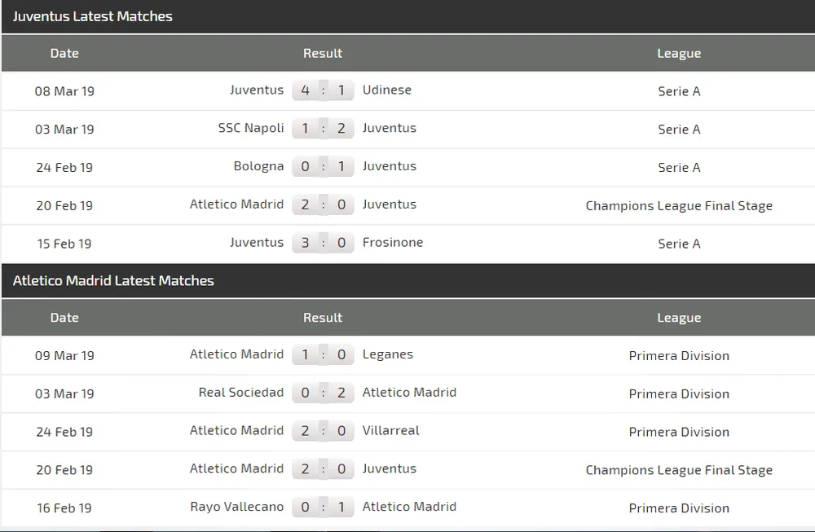
Task: Click Serie A on the 08 Mar 19 row
Action: coord(679,91)
